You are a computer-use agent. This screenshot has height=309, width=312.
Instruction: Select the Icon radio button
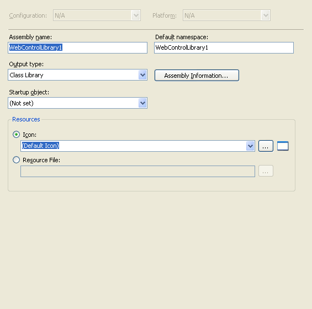pos(17,135)
